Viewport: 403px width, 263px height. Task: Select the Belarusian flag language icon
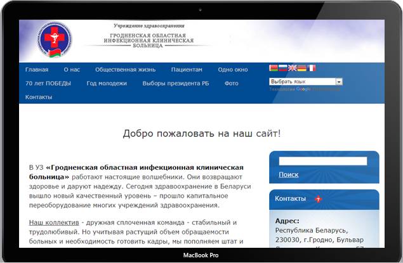point(274,68)
